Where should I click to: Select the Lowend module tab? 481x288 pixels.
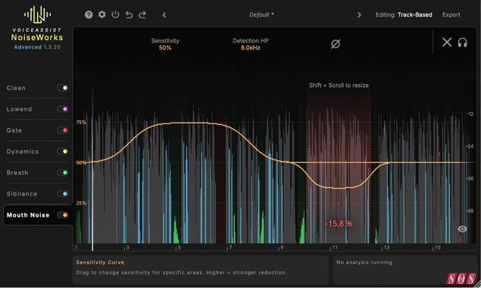coord(19,109)
